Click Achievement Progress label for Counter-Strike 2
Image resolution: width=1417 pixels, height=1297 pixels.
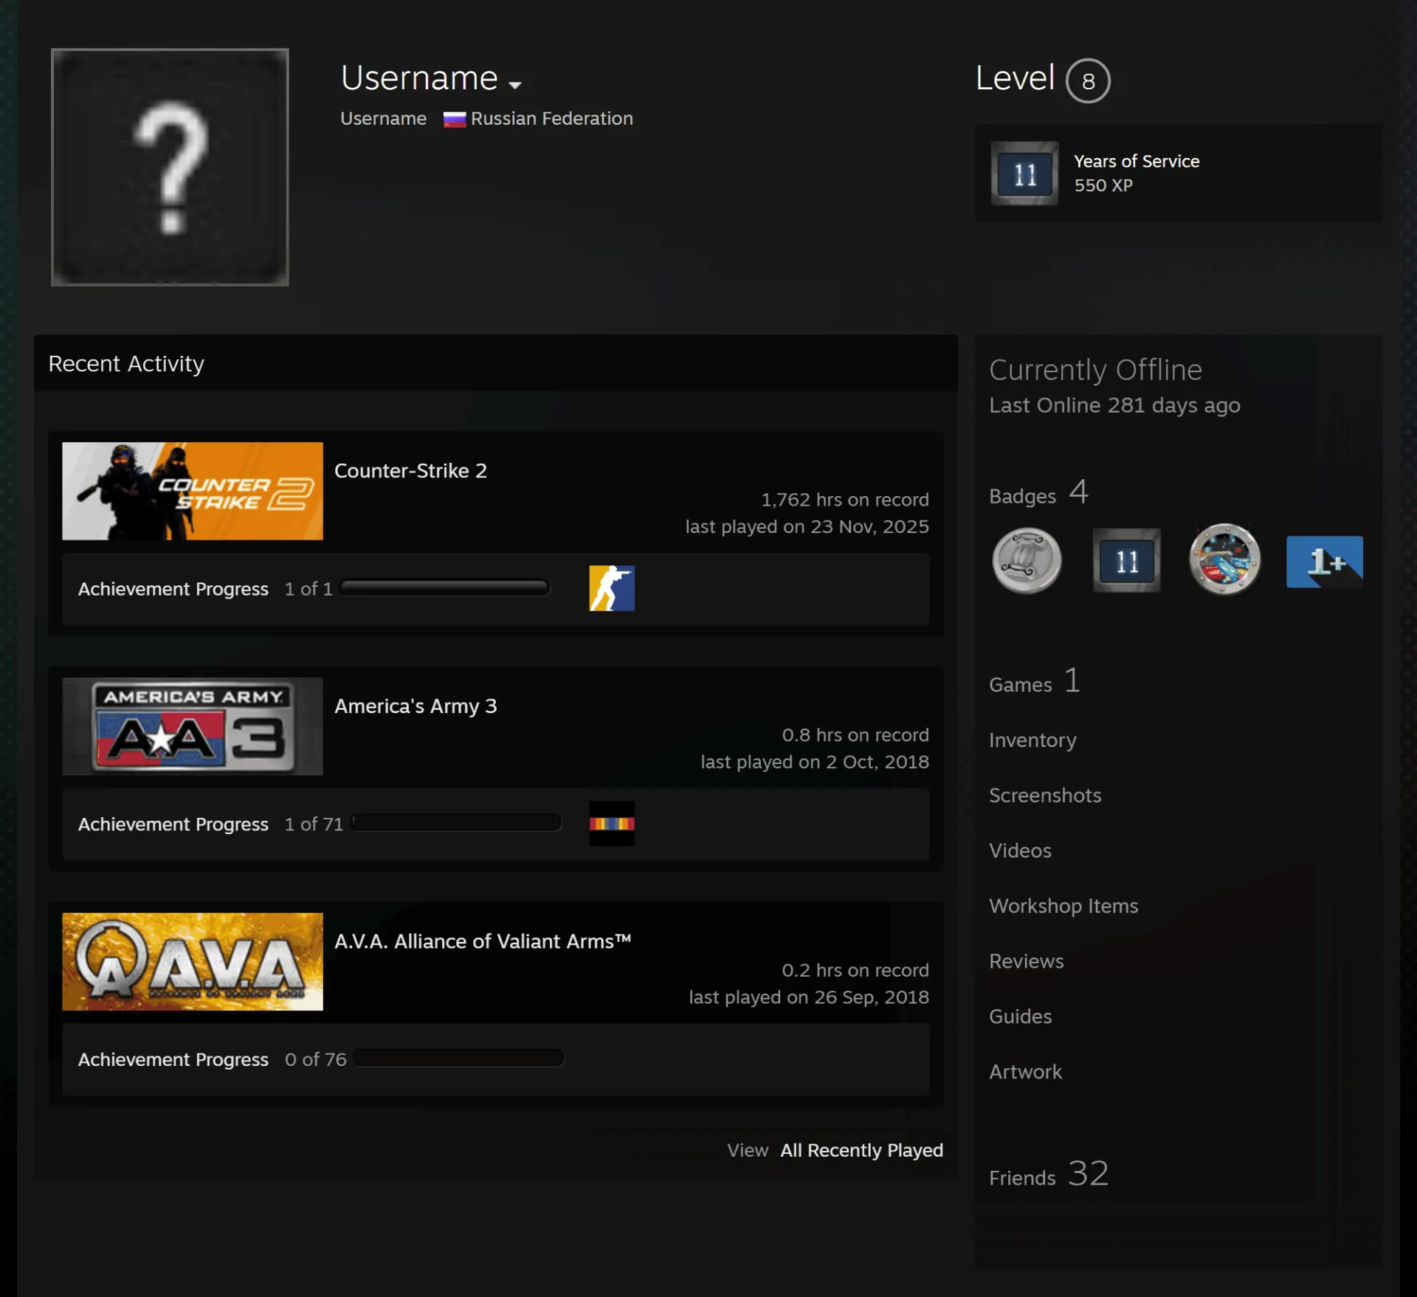173,589
